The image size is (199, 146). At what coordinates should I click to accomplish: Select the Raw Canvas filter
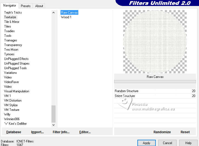(x=70, y=13)
